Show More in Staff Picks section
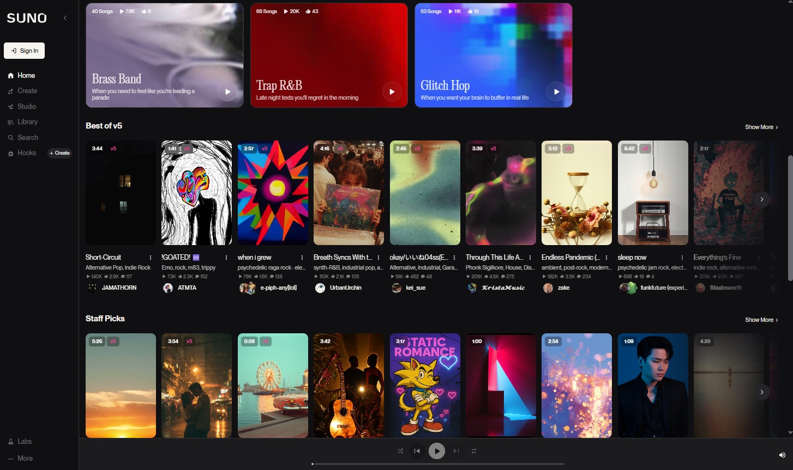The height and width of the screenshot is (470, 793). click(761, 320)
